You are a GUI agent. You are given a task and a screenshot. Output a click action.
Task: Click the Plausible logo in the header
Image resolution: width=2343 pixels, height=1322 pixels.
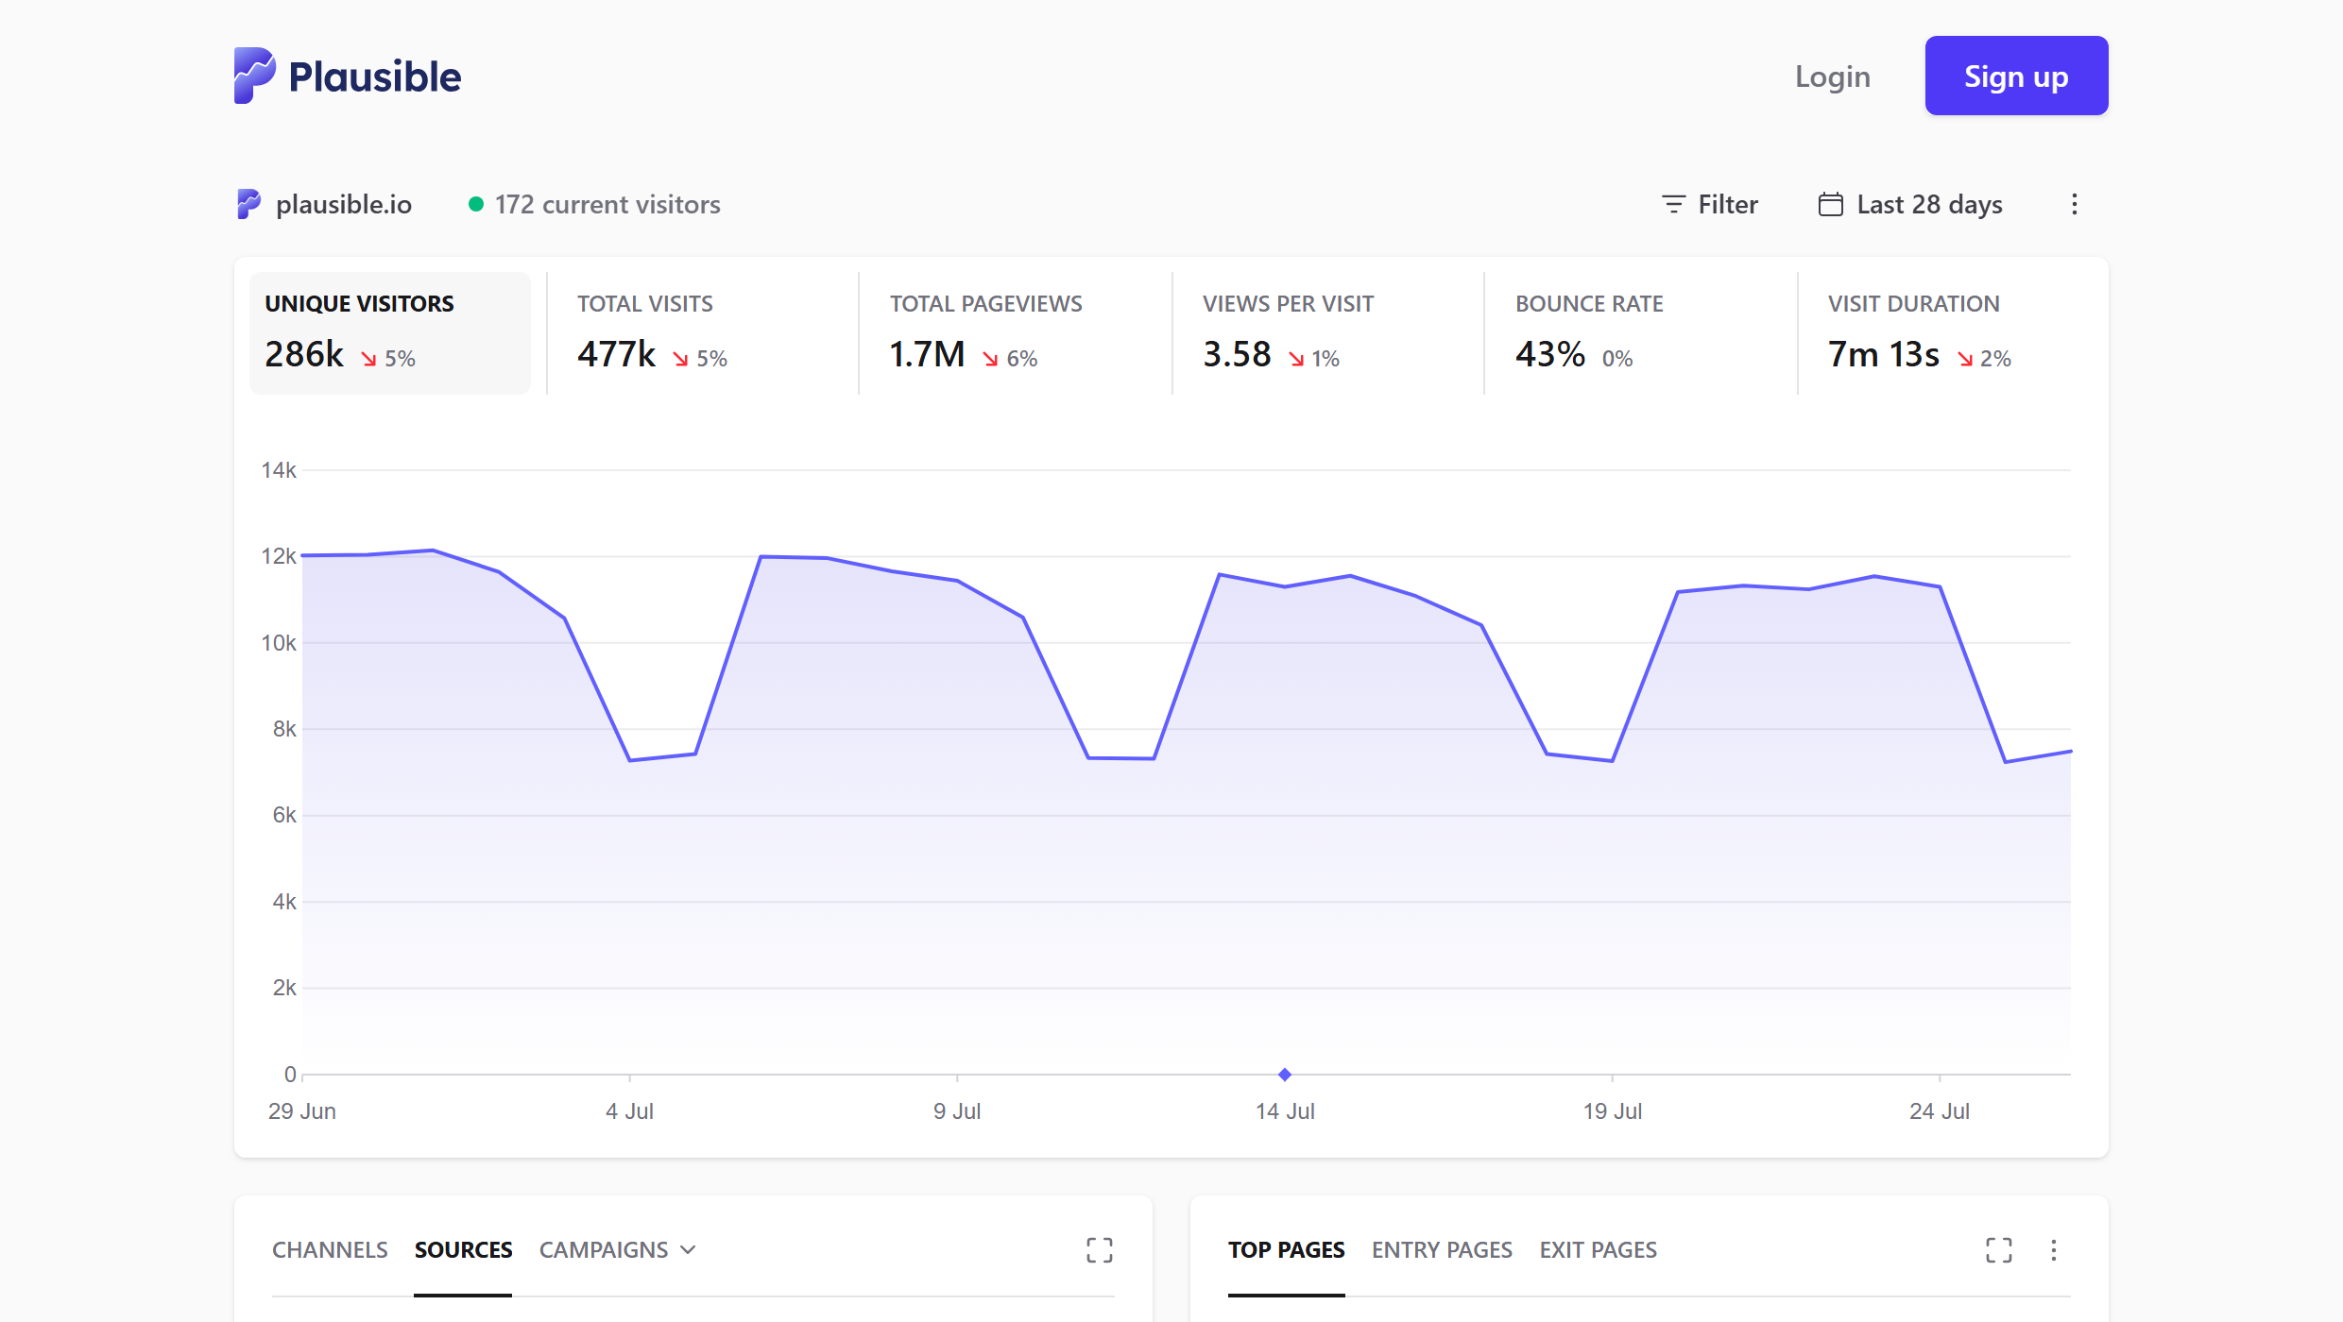point(348,76)
